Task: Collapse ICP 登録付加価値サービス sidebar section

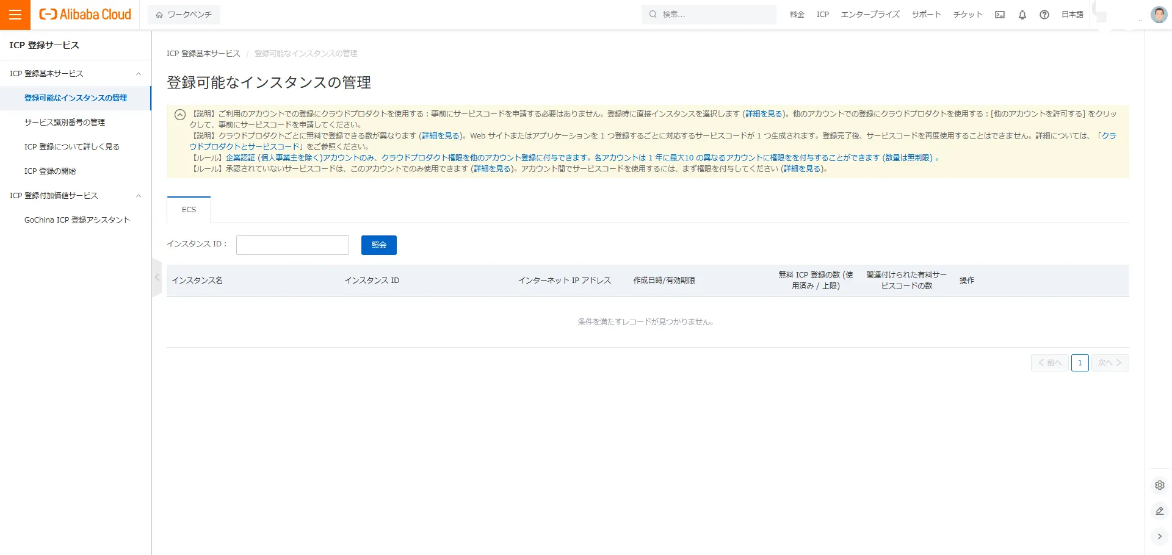Action: 139,196
